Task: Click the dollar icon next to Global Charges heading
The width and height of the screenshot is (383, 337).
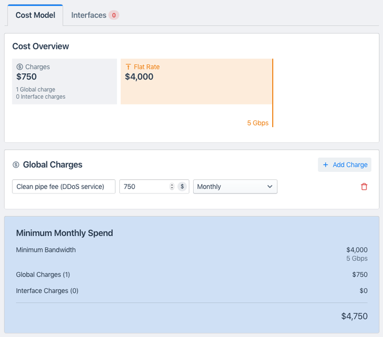Action: 16,165
